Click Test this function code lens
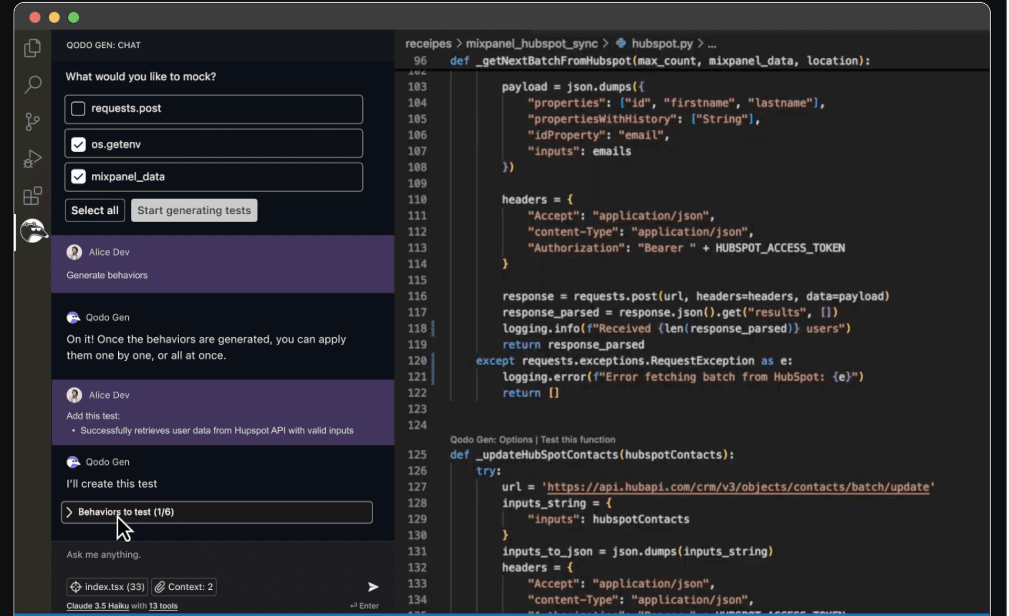This screenshot has width=1009, height=616. pos(578,440)
